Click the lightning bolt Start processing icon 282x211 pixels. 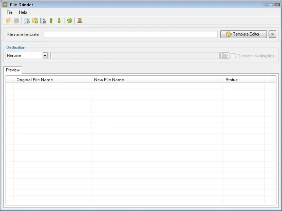(x=8, y=21)
